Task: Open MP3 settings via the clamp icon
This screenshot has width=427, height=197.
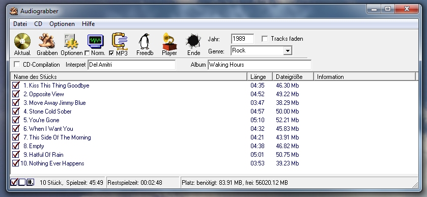Action: [x=120, y=41]
